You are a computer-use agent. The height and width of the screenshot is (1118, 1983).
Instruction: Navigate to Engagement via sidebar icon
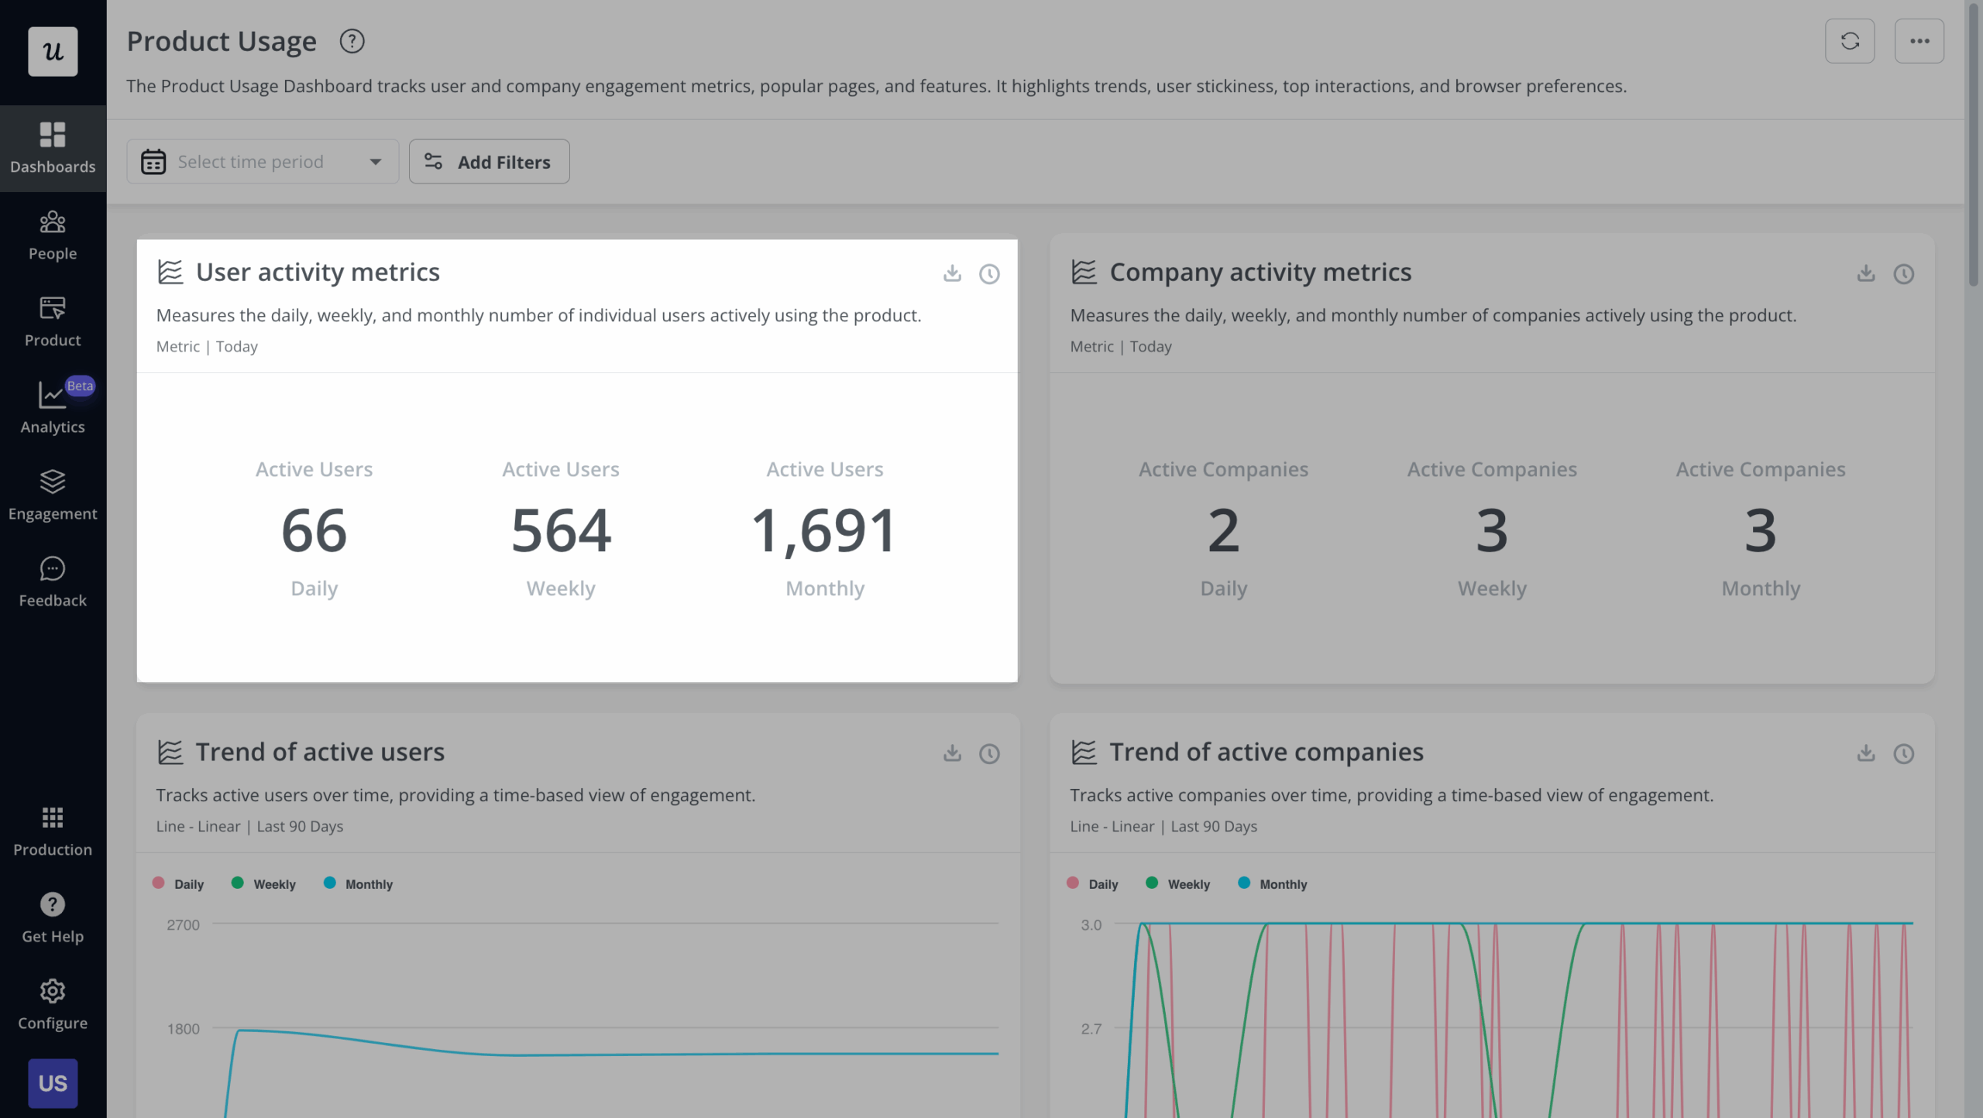pyautogui.click(x=52, y=493)
